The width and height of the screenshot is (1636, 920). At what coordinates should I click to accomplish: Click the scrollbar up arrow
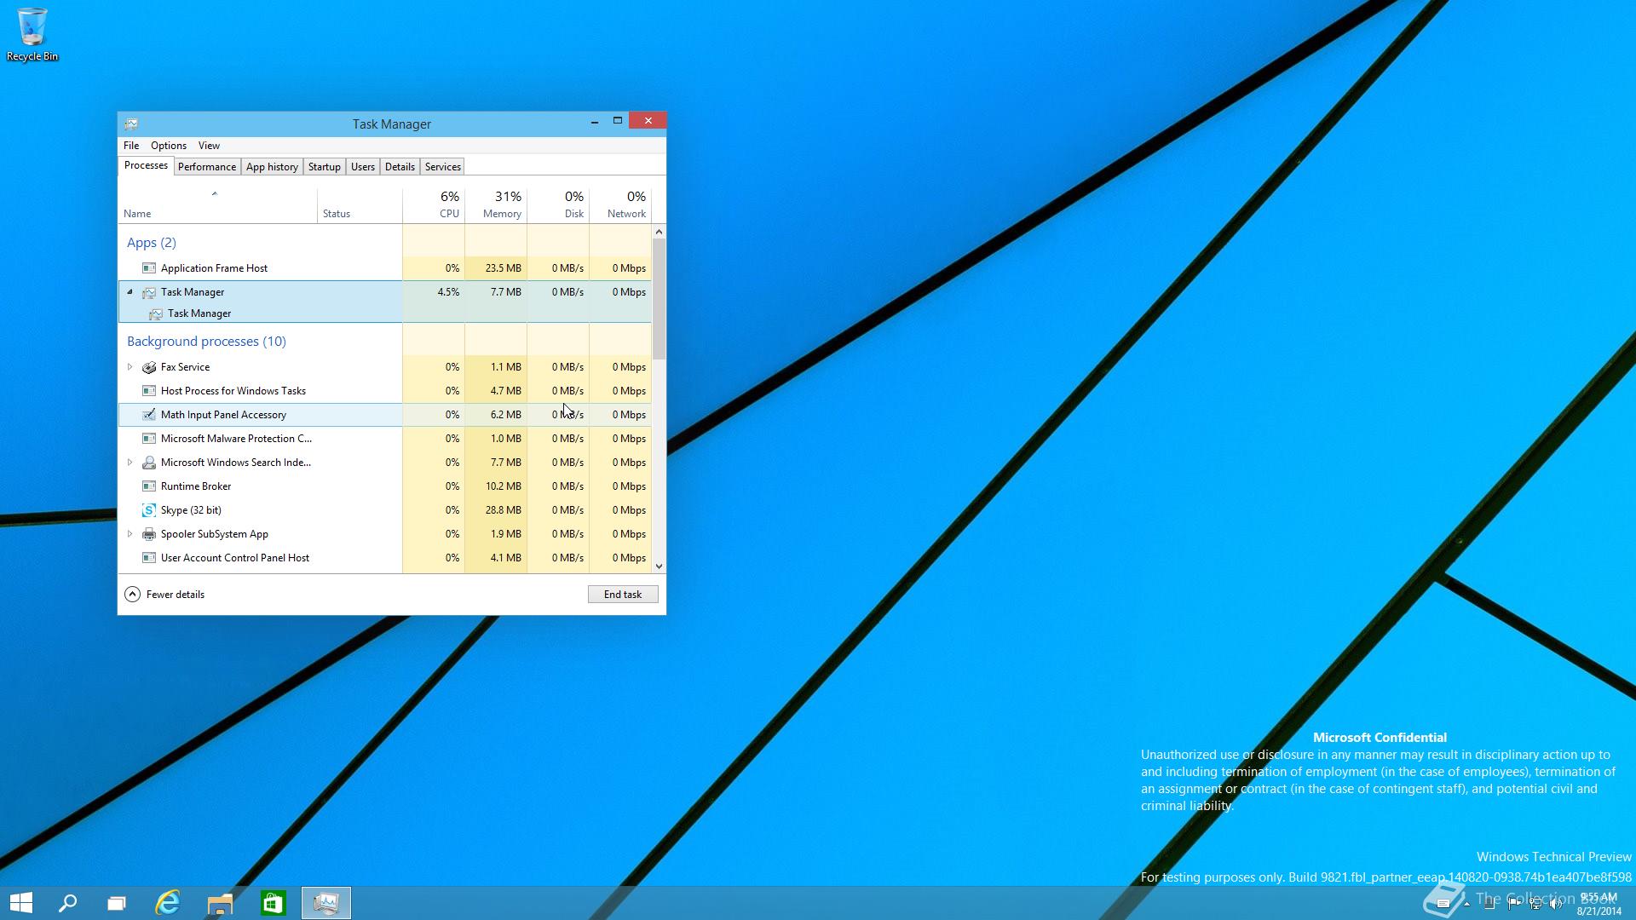click(x=659, y=232)
